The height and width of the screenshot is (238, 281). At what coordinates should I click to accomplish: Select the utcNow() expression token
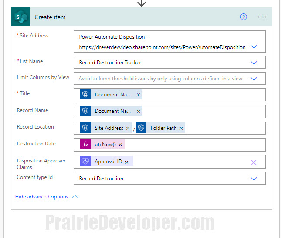tap(102, 144)
